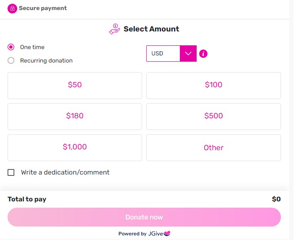Choose the $500 donation amount
The width and height of the screenshot is (296, 240).
pos(213,117)
